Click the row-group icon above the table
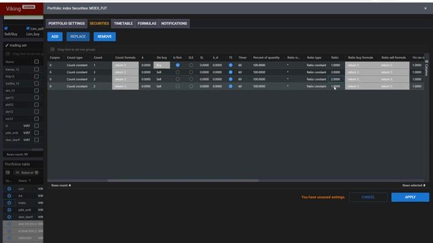 pos(52,49)
